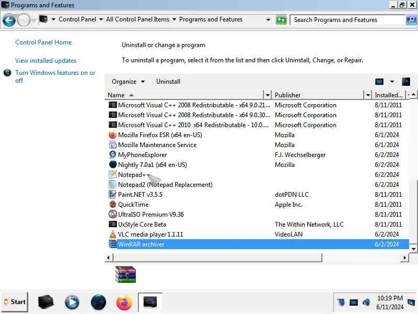Click the Control Panel icon in address bar

(44, 19)
